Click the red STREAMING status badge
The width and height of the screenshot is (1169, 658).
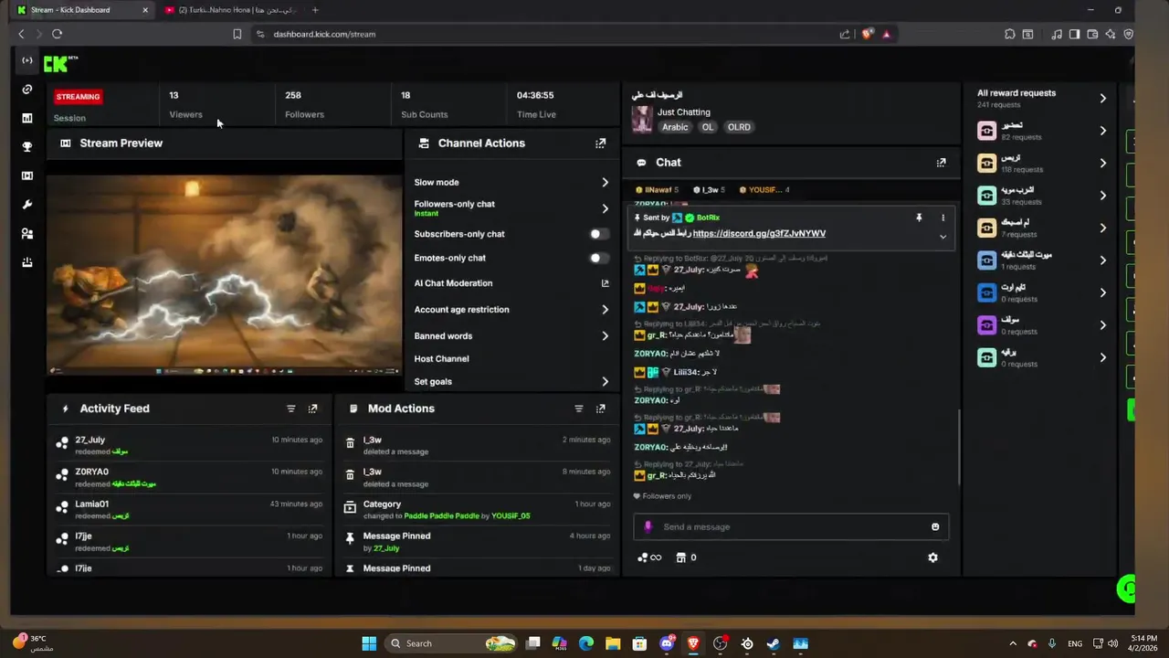78,97
